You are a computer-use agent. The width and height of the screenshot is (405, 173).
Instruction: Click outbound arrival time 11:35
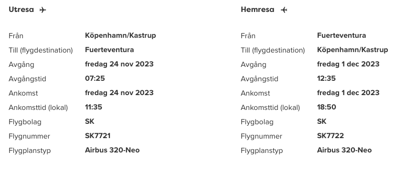point(94,107)
